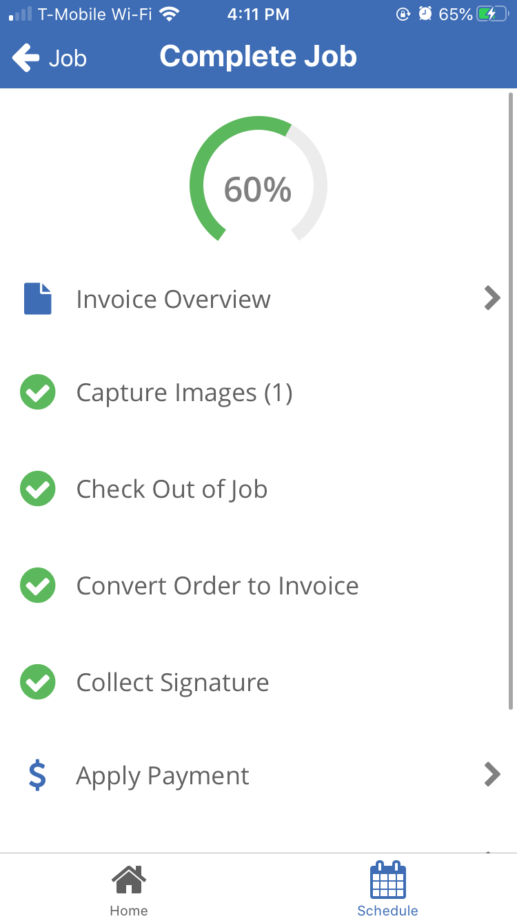Tap the Apply Payment dollar icon
This screenshot has height=921, width=517.
[x=38, y=775]
